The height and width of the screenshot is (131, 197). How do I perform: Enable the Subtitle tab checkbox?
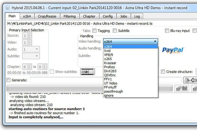pyautogui.click(x=115, y=31)
